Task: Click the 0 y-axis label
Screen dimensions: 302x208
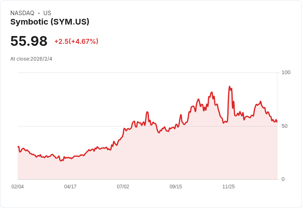Action: tap(283, 179)
